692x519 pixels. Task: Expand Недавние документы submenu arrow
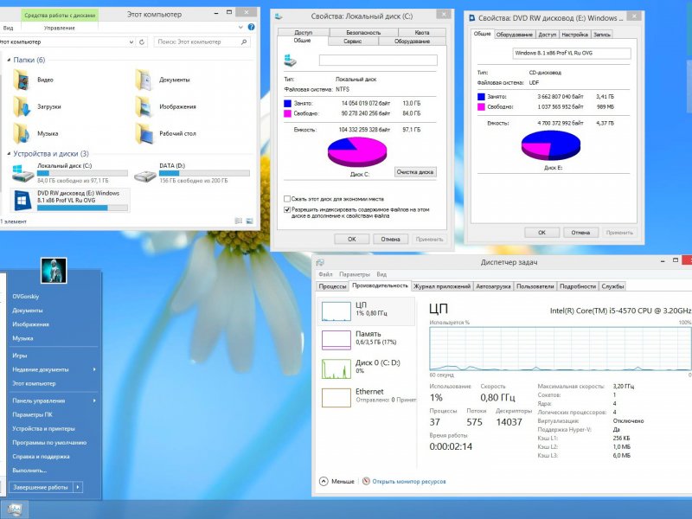[94, 369]
